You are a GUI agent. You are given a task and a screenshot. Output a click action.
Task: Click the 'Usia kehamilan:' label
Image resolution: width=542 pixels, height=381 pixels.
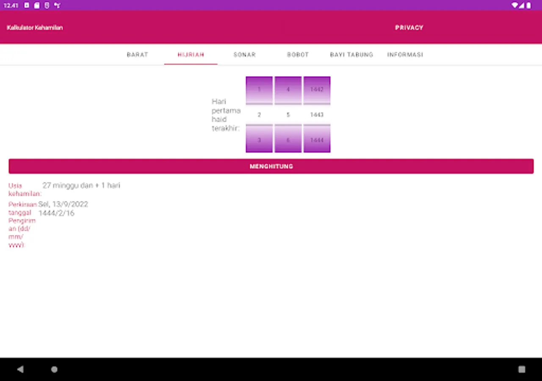pyautogui.click(x=25, y=190)
